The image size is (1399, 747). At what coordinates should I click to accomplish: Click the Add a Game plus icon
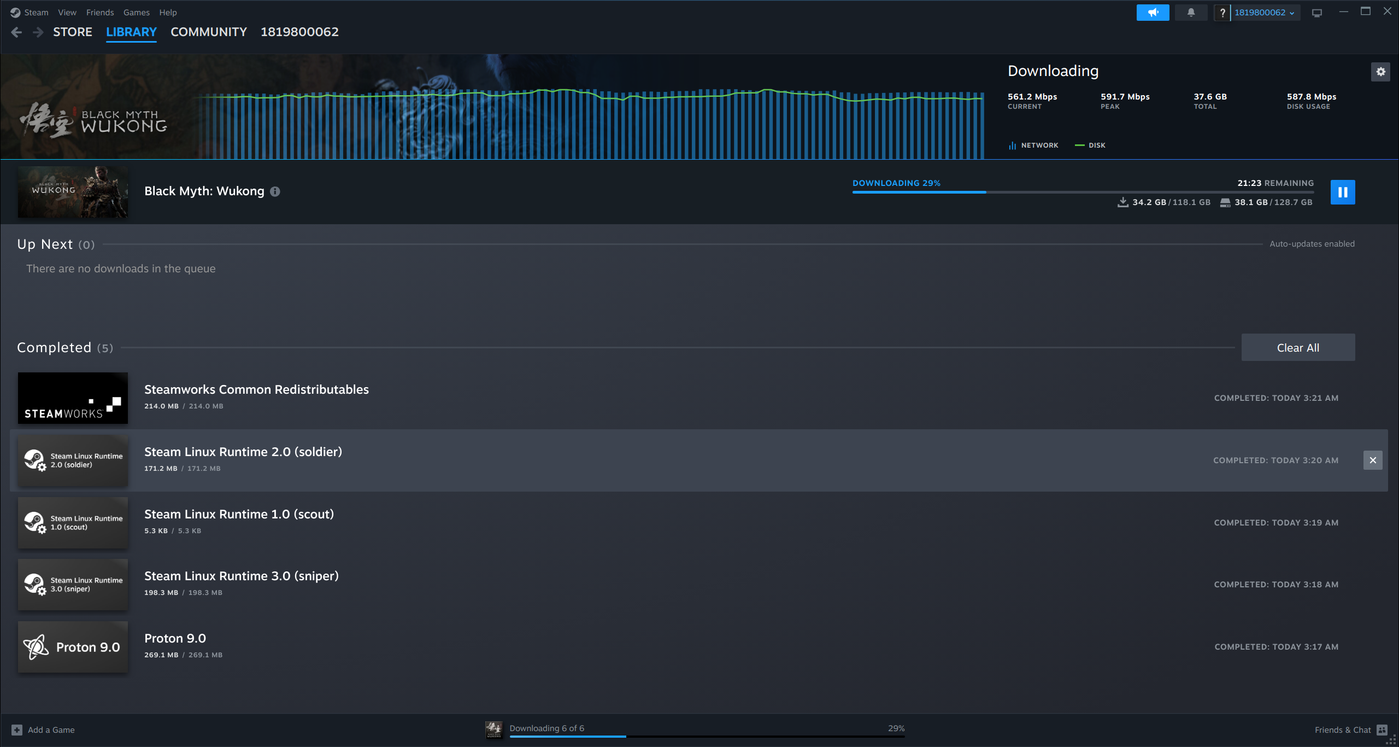[x=17, y=730]
